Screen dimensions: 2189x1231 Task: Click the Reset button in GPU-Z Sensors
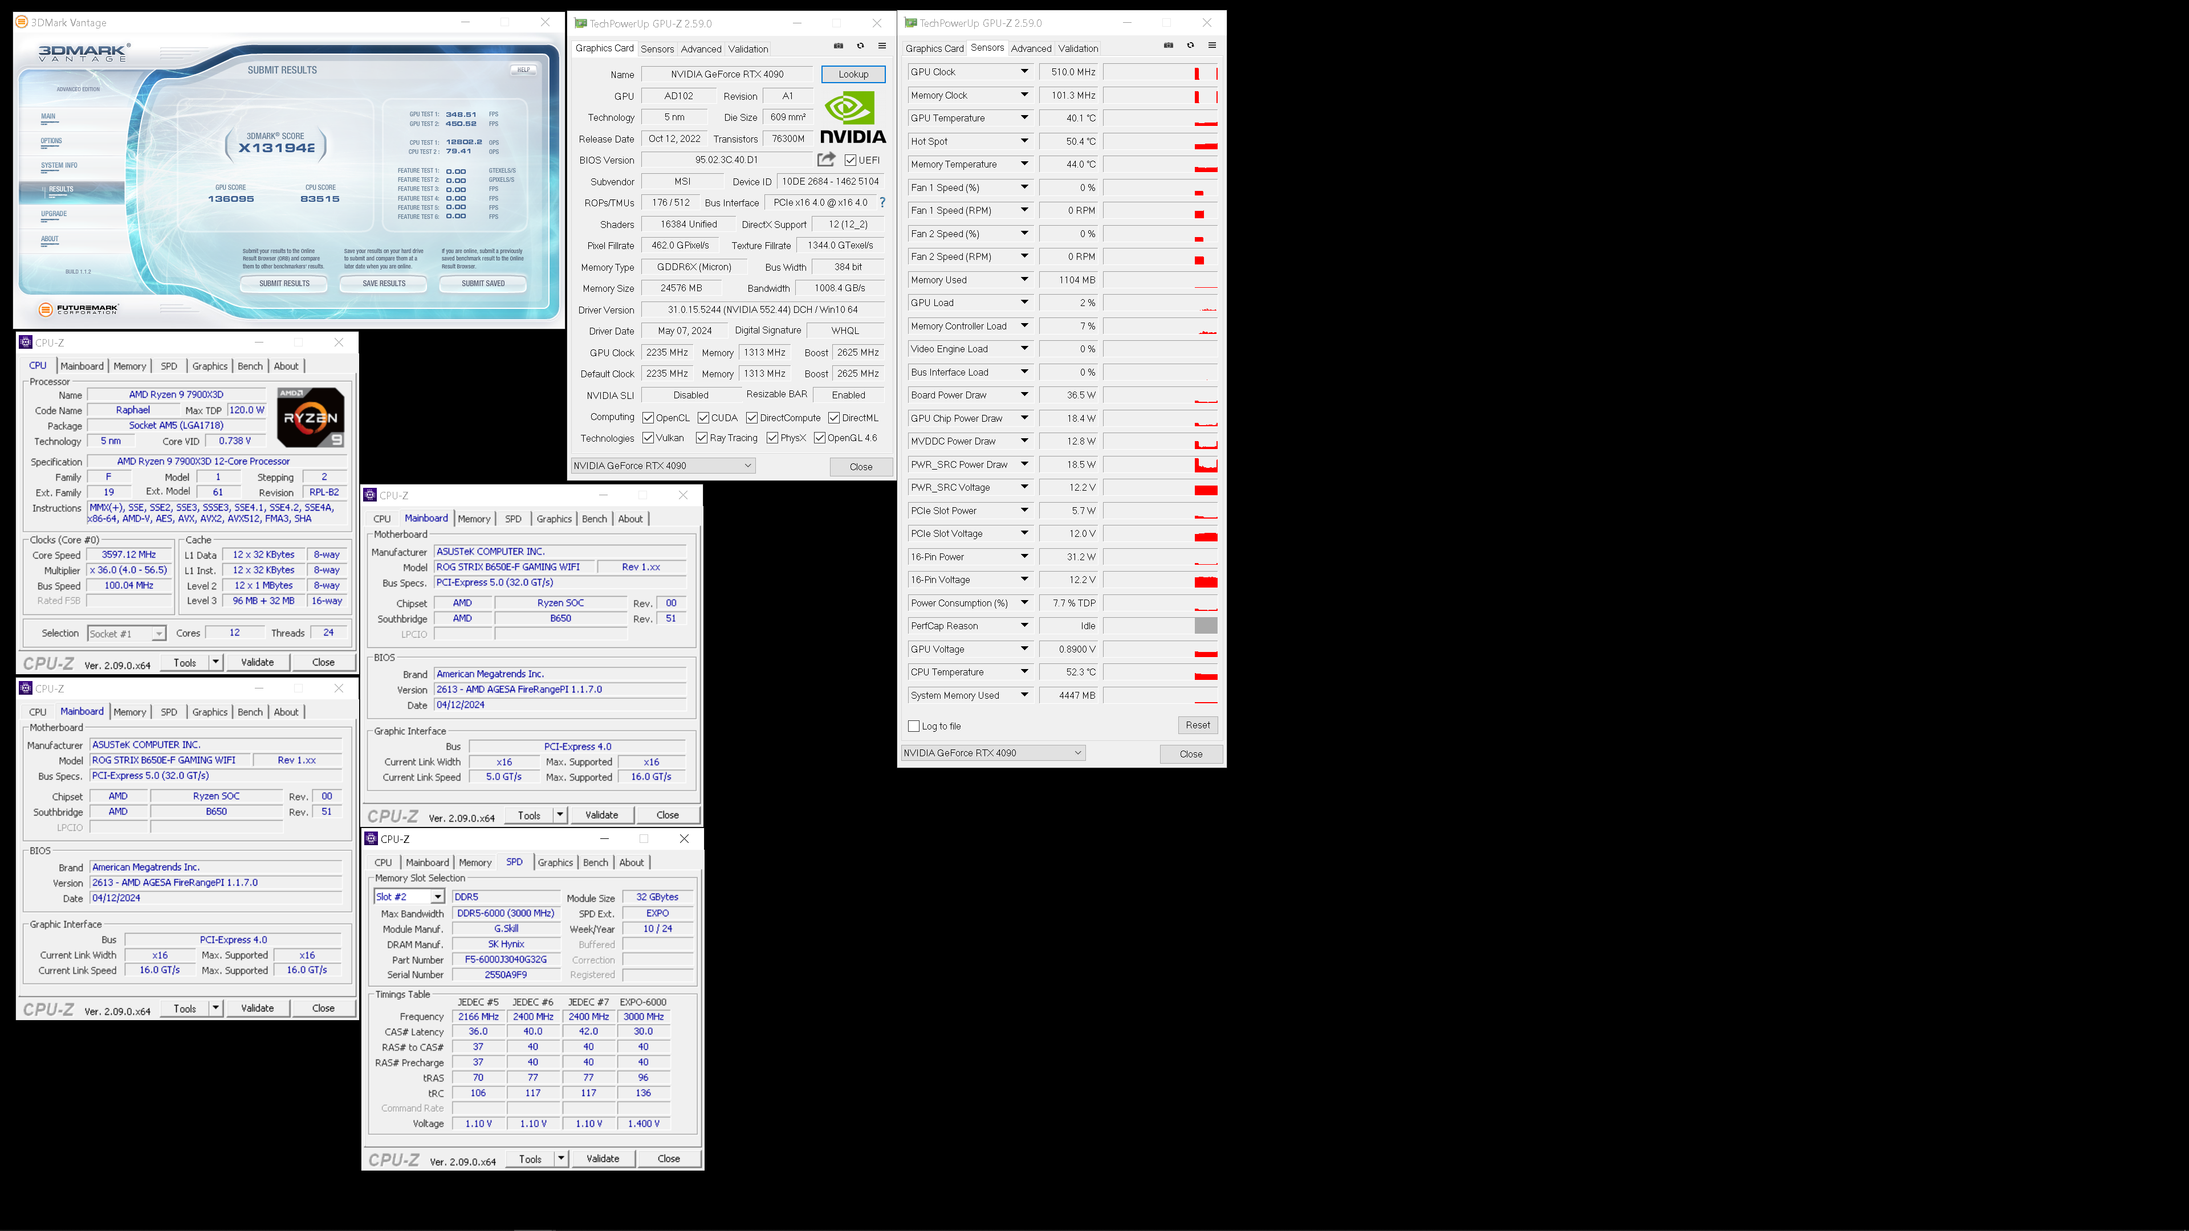1198,725
